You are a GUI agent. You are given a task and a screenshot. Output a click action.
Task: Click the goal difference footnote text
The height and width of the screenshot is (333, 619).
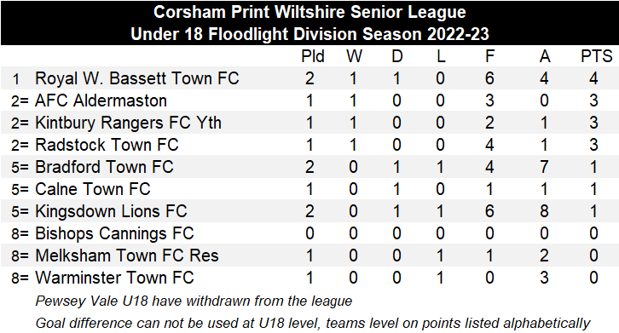(x=313, y=323)
